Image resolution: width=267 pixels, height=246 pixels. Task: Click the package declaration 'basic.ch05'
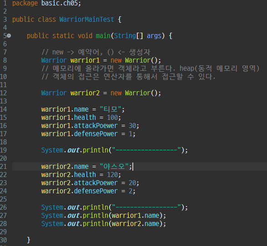60,3
